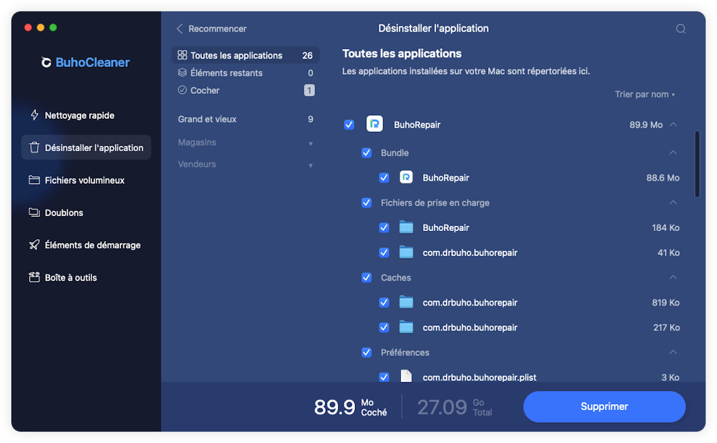Click the layers icon of Éléments restants
The height and width of the screenshot is (443, 717).
pos(182,73)
